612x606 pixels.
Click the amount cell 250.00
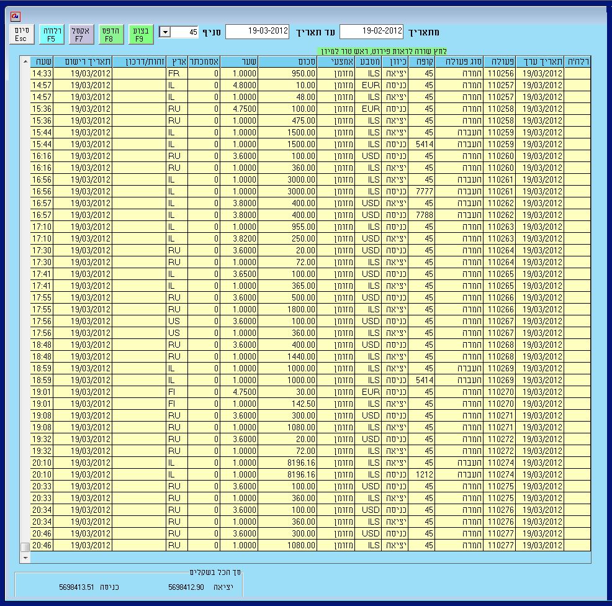(x=287, y=238)
